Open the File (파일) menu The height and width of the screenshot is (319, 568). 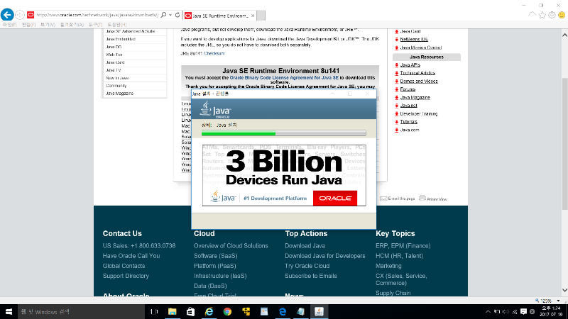(x=10, y=25)
